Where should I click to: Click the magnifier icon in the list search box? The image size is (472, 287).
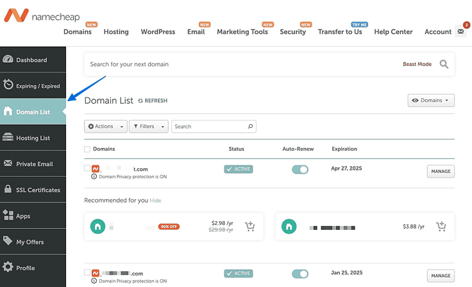pos(250,126)
